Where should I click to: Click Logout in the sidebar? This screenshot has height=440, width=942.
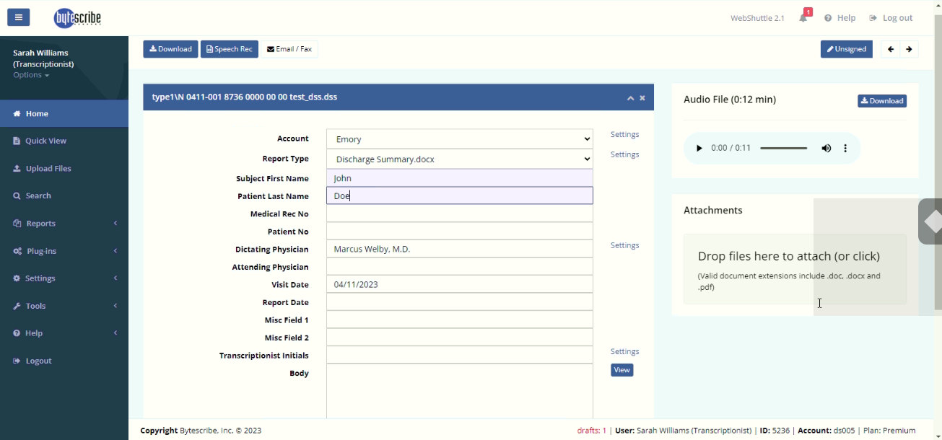(x=64, y=361)
